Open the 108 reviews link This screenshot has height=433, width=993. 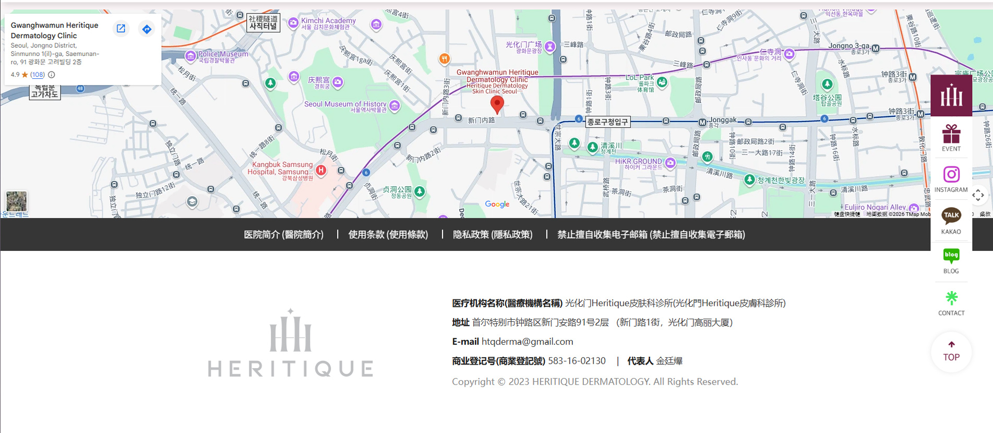38,75
